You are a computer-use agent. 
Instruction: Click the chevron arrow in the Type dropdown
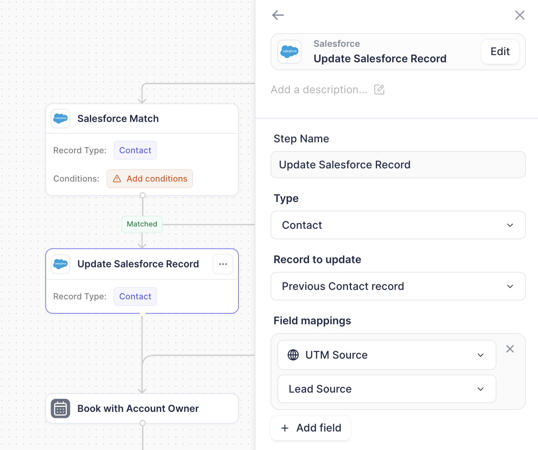tap(510, 225)
